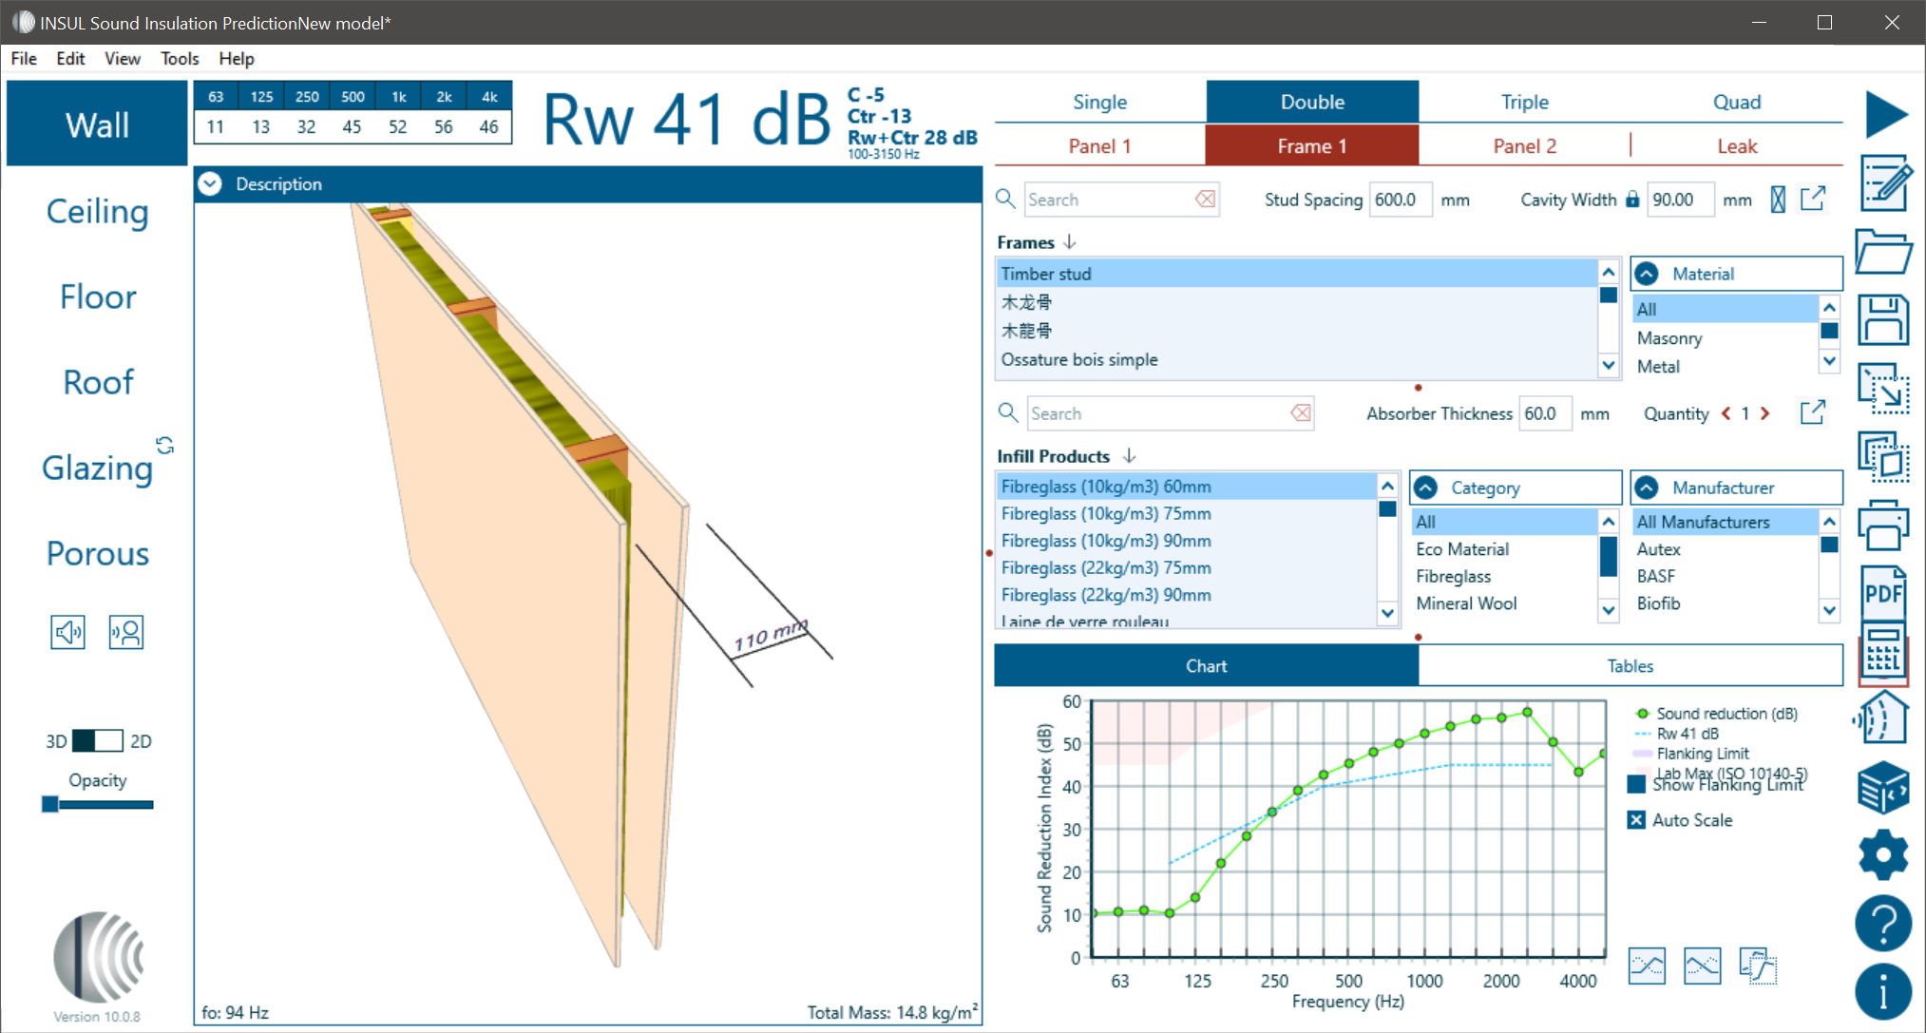Viewport: 1926px width, 1033px height.
Task: Click the pop-out icon beside Cavity Width
Action: coord(1813,199)
